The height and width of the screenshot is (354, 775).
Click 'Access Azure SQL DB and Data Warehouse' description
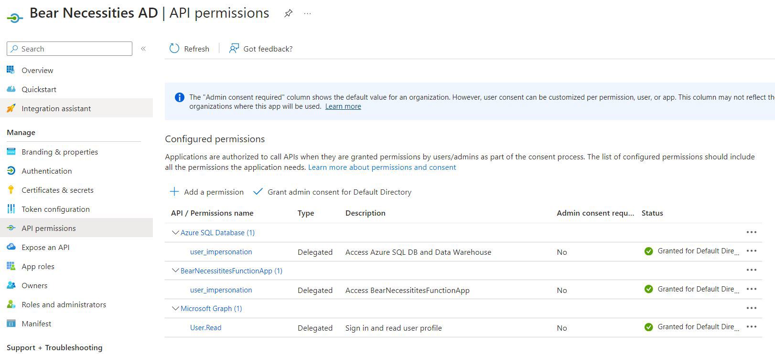point(418,252)
